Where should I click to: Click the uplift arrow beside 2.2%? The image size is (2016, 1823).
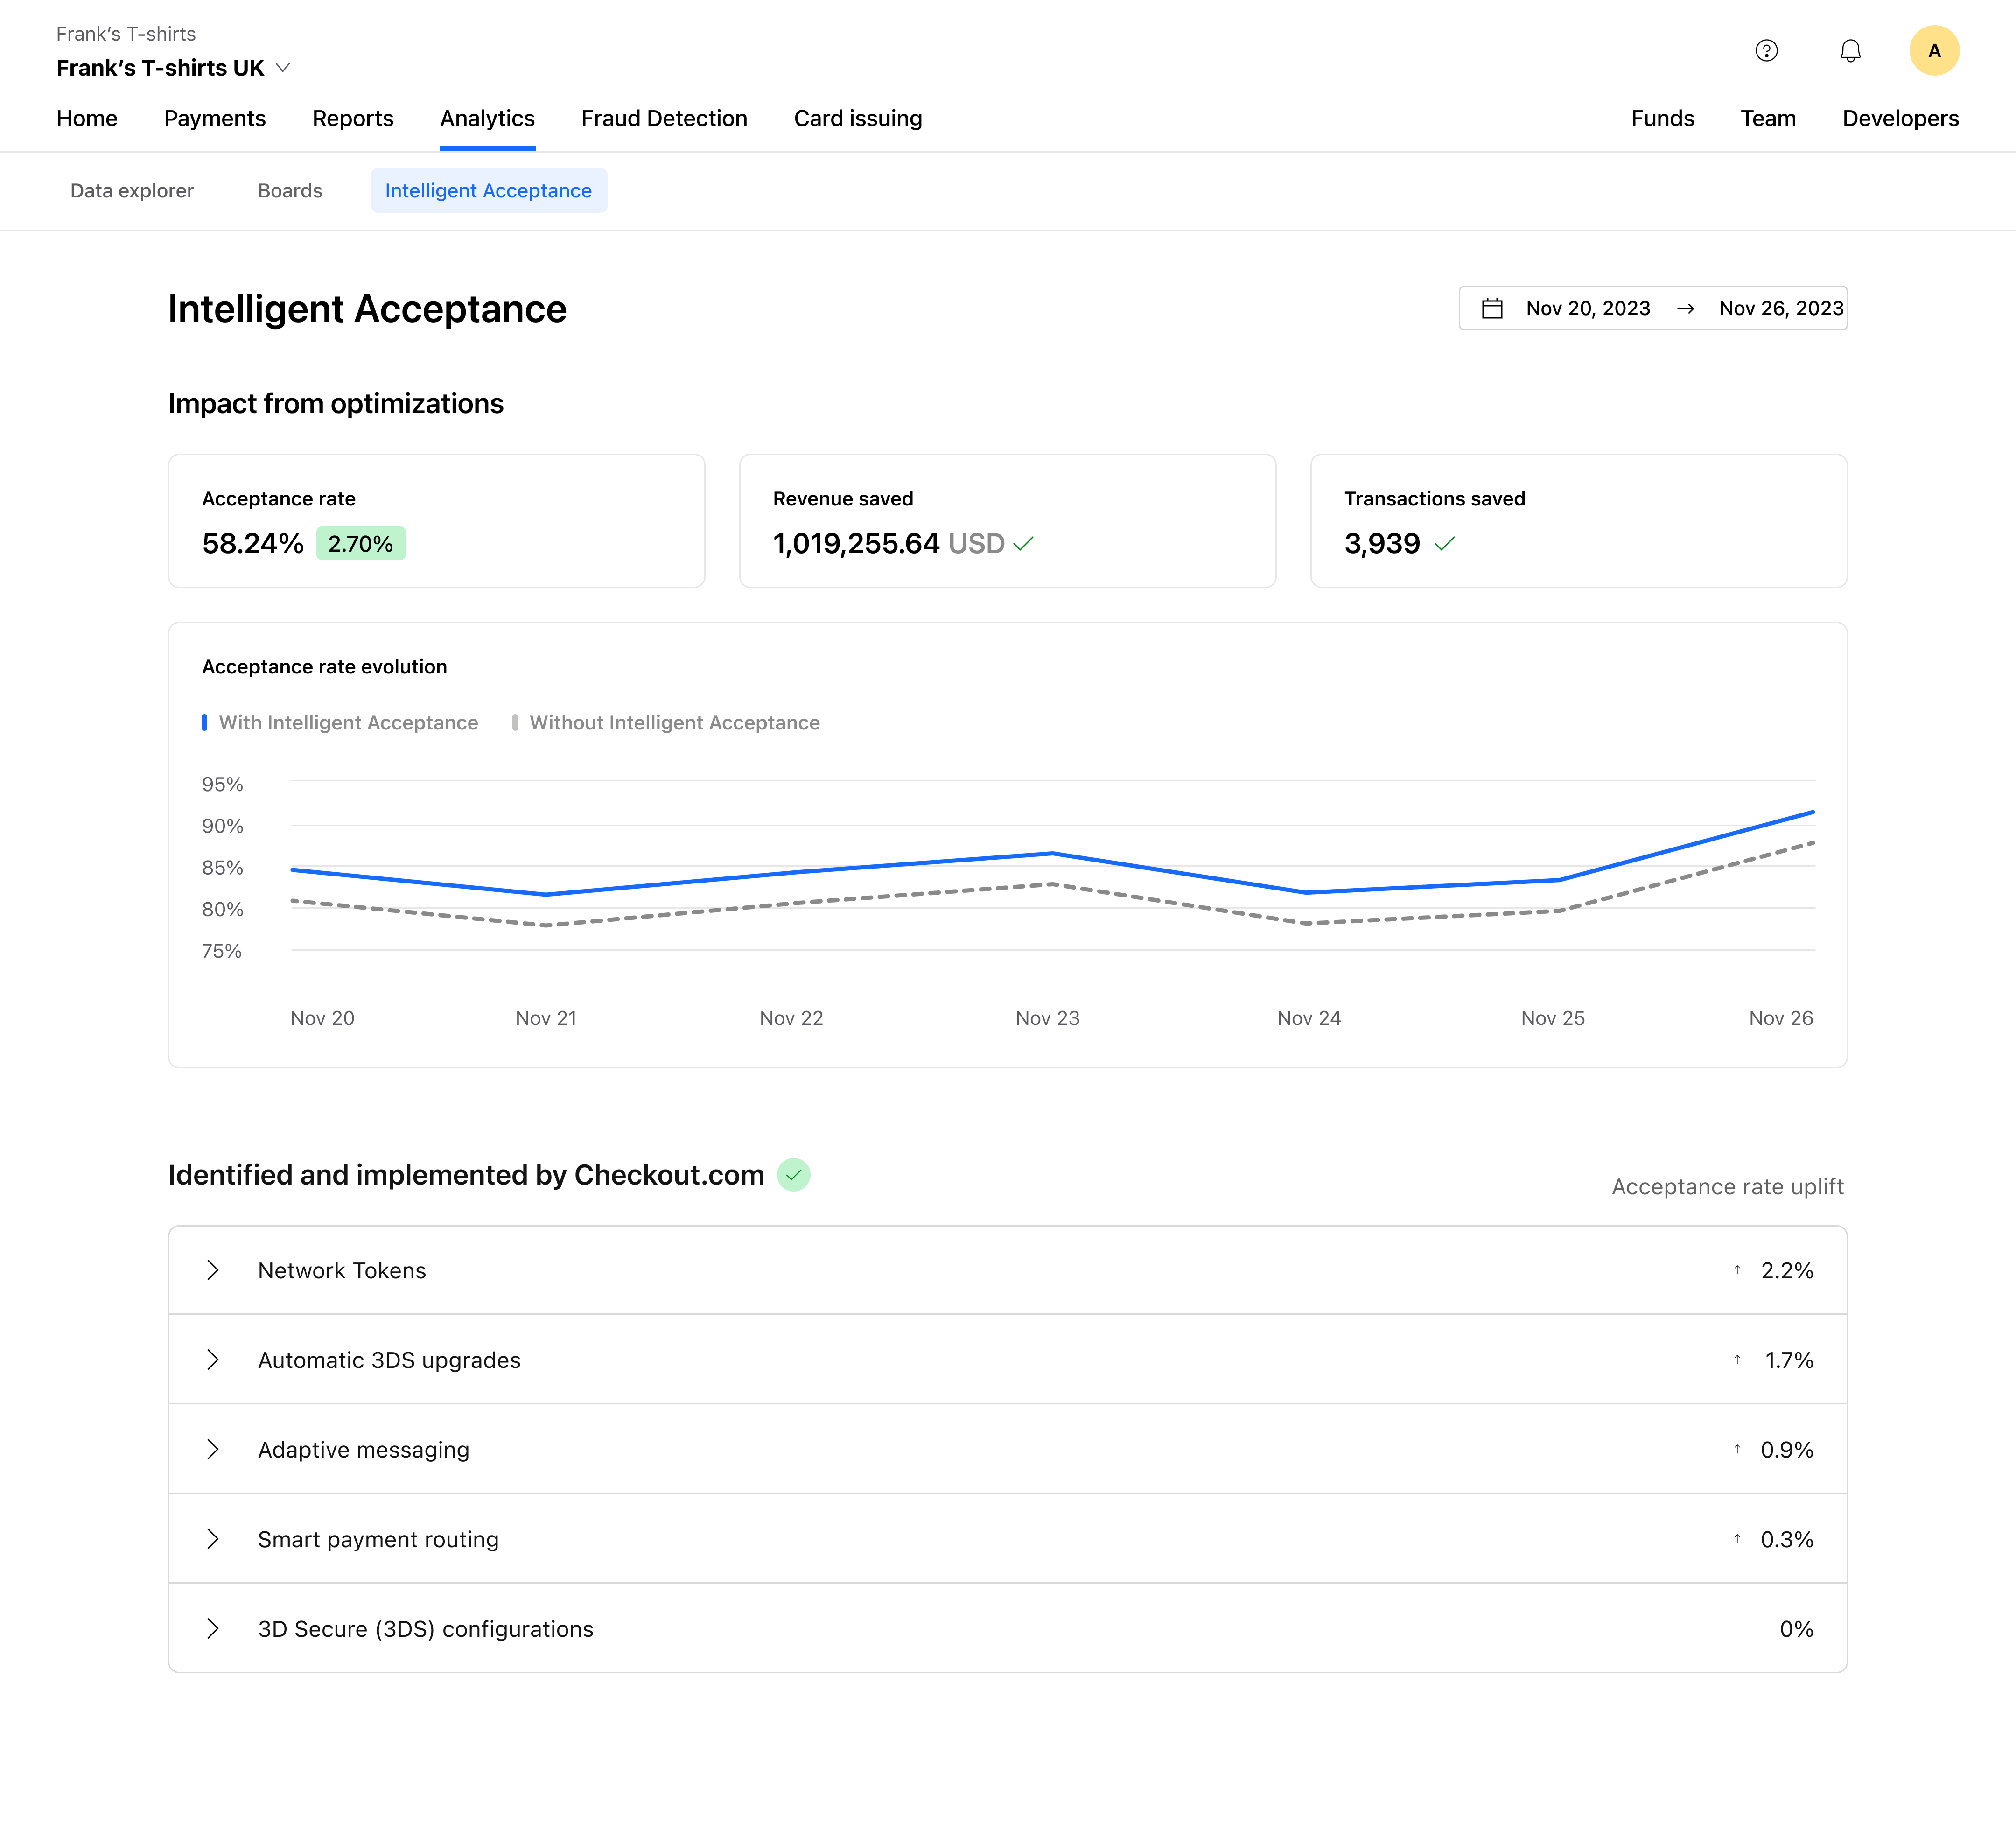click(x=1737, y=1270)
